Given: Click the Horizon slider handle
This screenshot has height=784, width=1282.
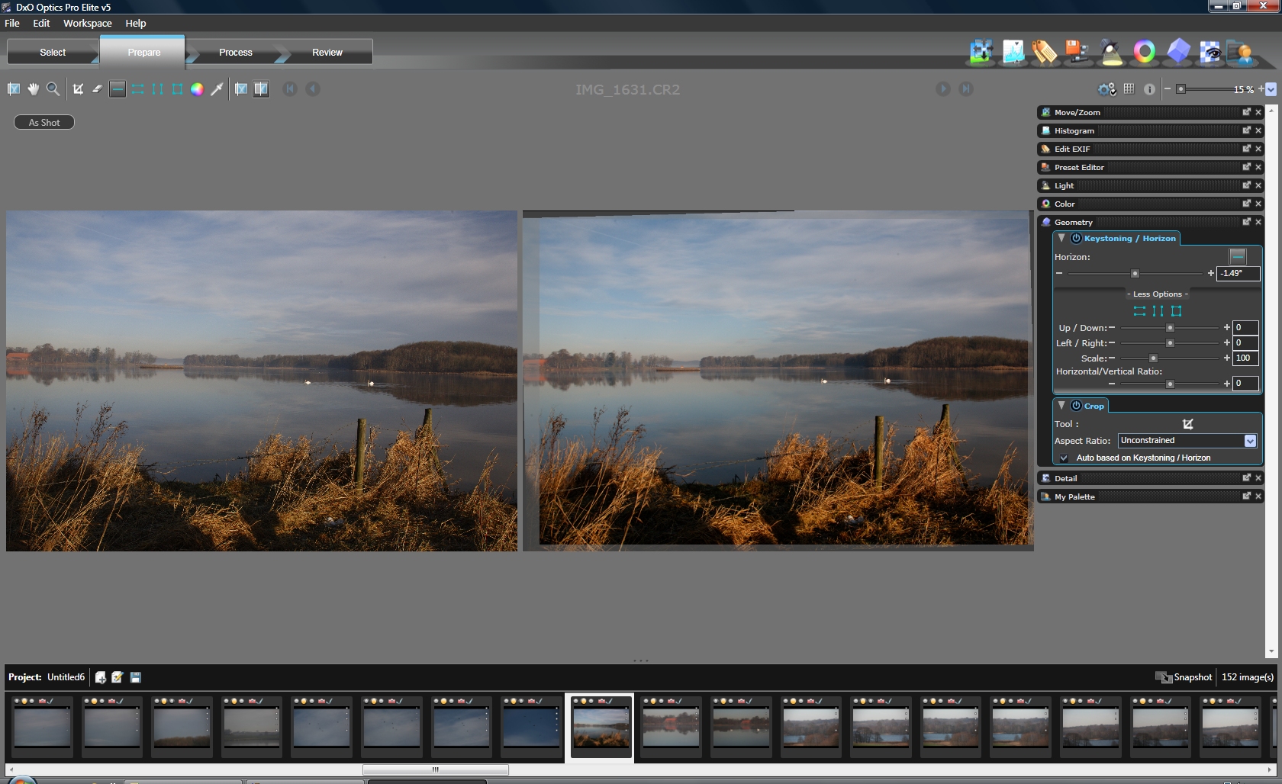Looking at the screenshot, I should [x=1135, y=274].
